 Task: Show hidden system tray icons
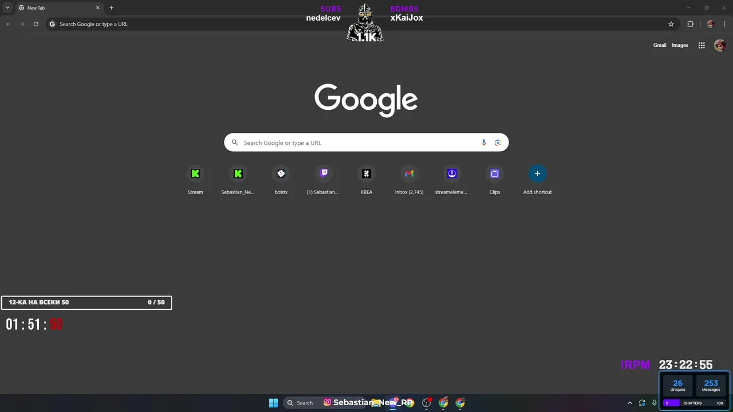coord(630,403)
